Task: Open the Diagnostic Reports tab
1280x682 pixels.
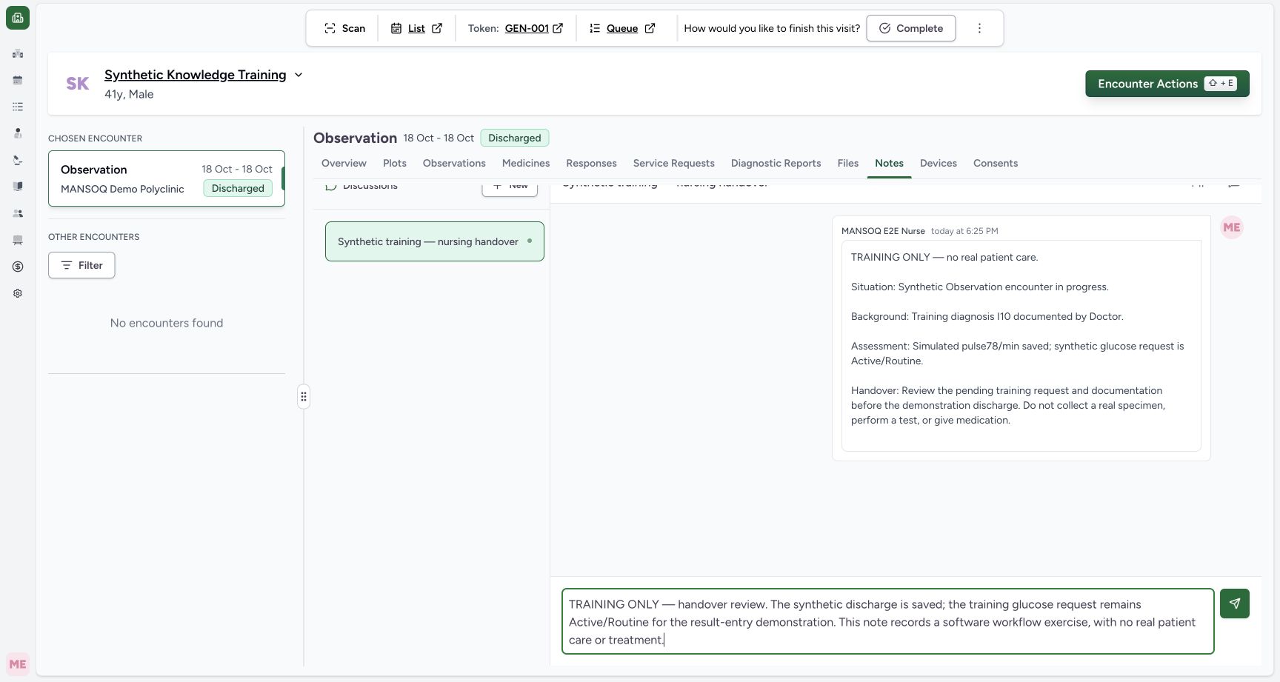Action: [776, 163]
